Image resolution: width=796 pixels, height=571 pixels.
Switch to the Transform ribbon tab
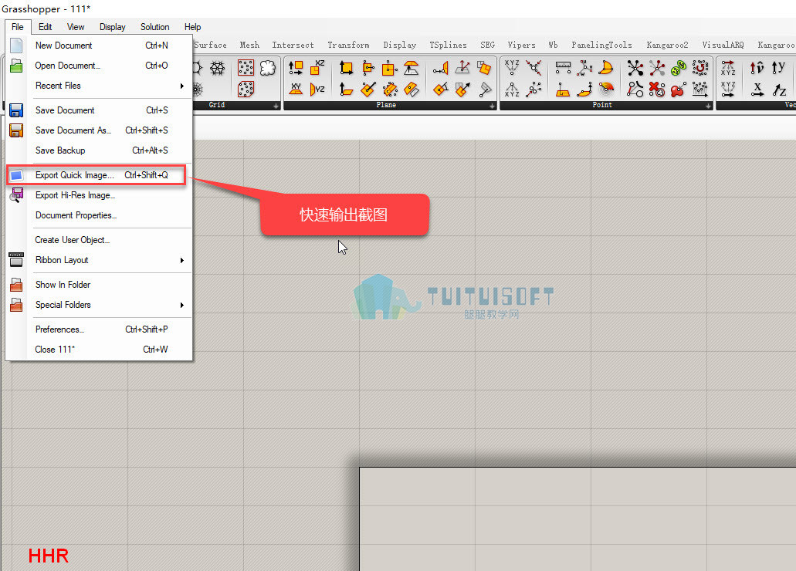click(x=348, y=45)
